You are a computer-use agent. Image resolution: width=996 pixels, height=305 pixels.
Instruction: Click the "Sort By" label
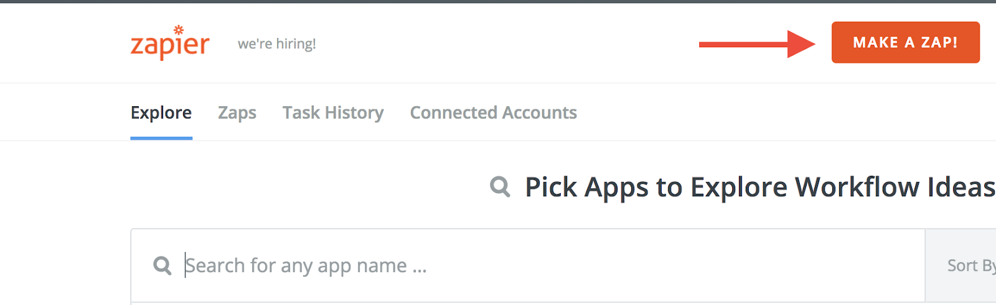point(971,266)
